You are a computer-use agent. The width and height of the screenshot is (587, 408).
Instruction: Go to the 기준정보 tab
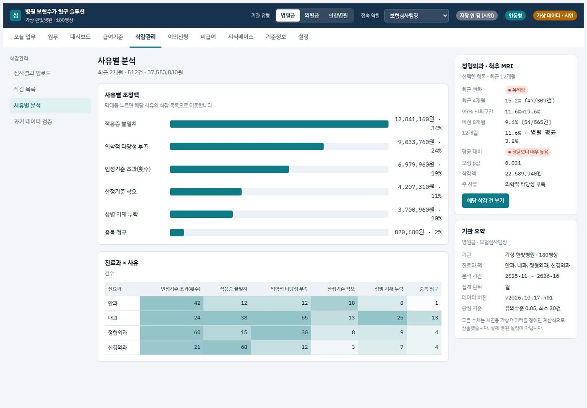click(x=276, y=37)
